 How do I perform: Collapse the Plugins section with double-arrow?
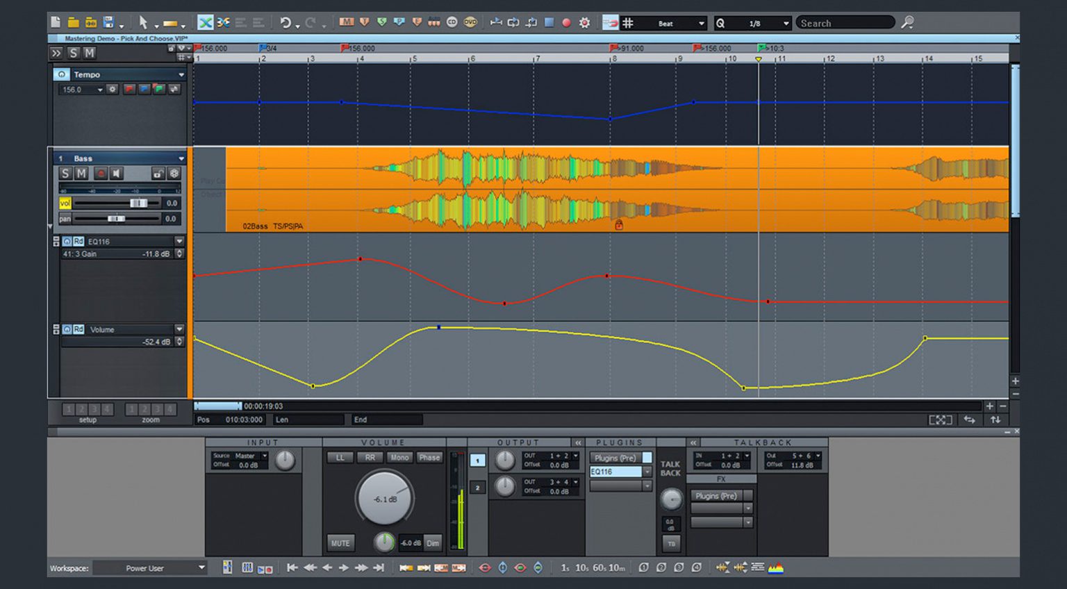coord(577,442)
